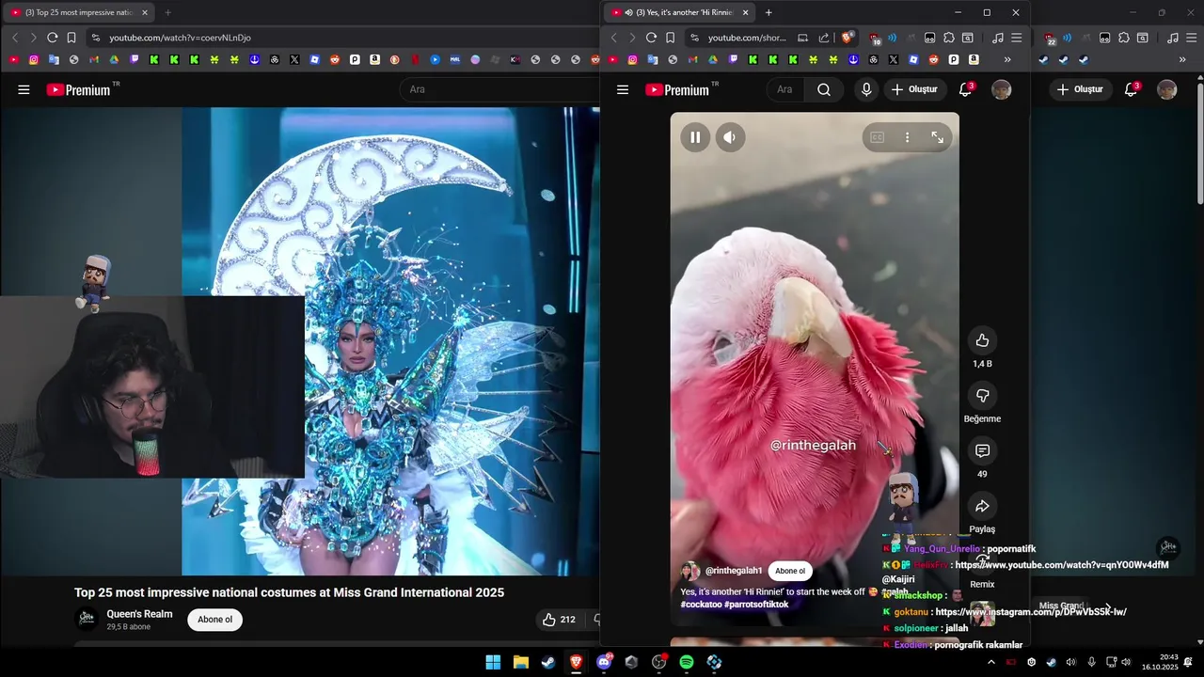
Task: Open the Brave hamburger menu in Shorts window
Action: pyautogui.click(x=1016, y=38)
